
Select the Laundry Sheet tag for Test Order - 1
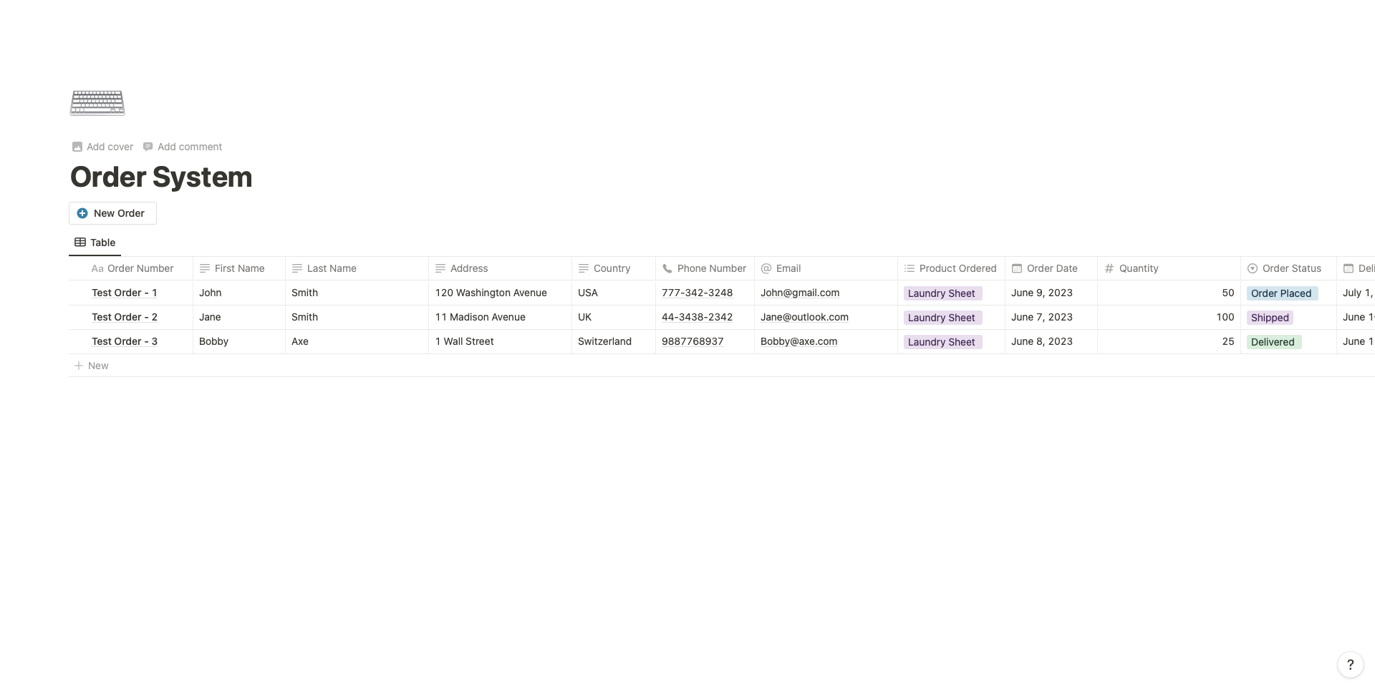(x=942, y=293)
